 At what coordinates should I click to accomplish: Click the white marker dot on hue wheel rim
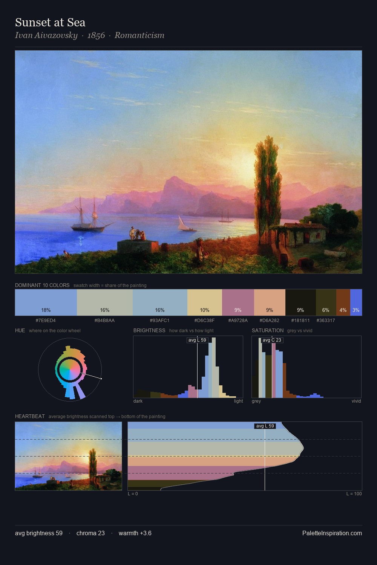101,378
